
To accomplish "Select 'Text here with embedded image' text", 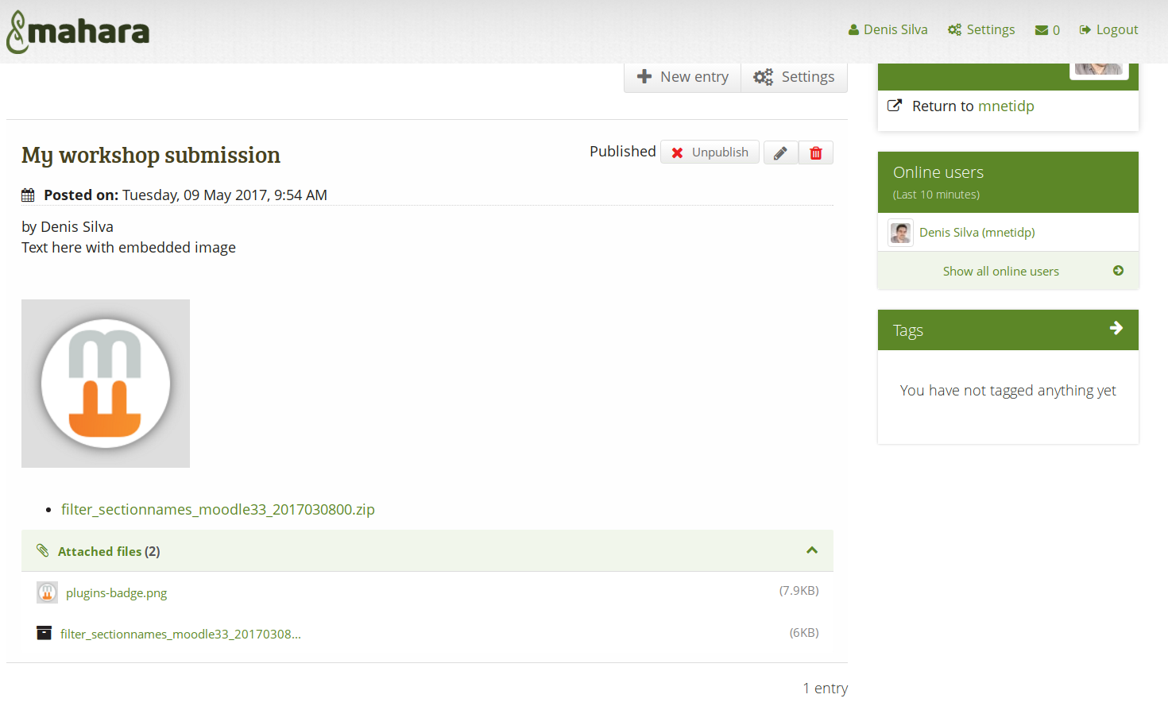I will pos(129,248).
